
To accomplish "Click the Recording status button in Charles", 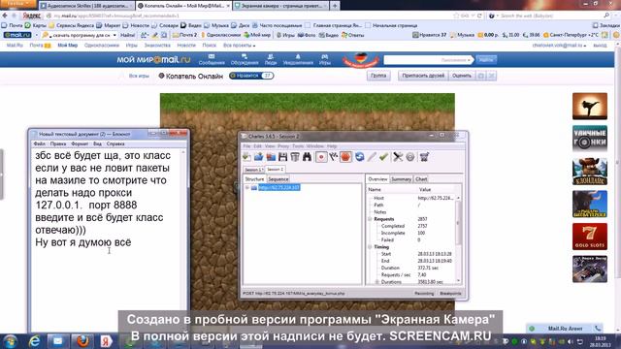I will [424, 294].
